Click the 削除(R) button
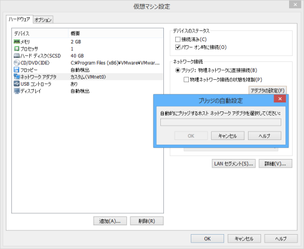This screenshot has height=249, width=304. click(147, 221)
